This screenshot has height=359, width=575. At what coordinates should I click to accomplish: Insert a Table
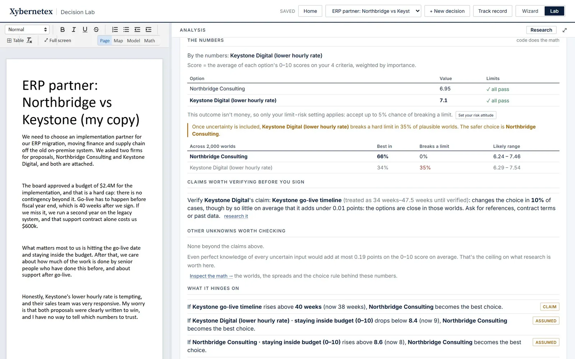point(15,41)
